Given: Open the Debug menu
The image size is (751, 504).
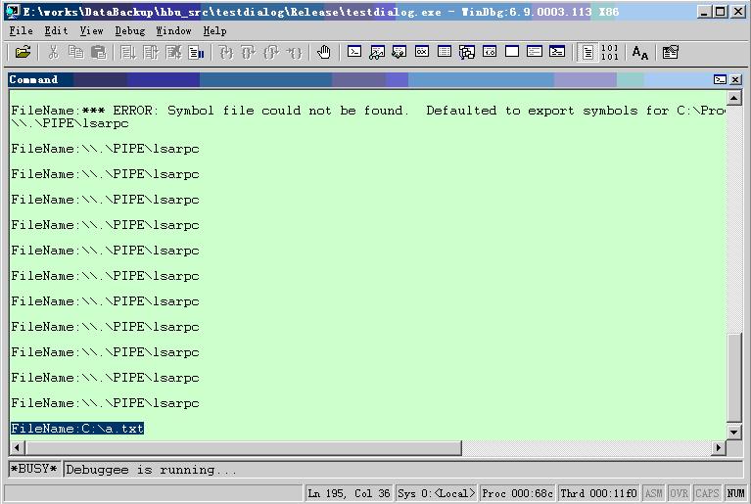Looking at the screenshot, I should pos(130,30).
